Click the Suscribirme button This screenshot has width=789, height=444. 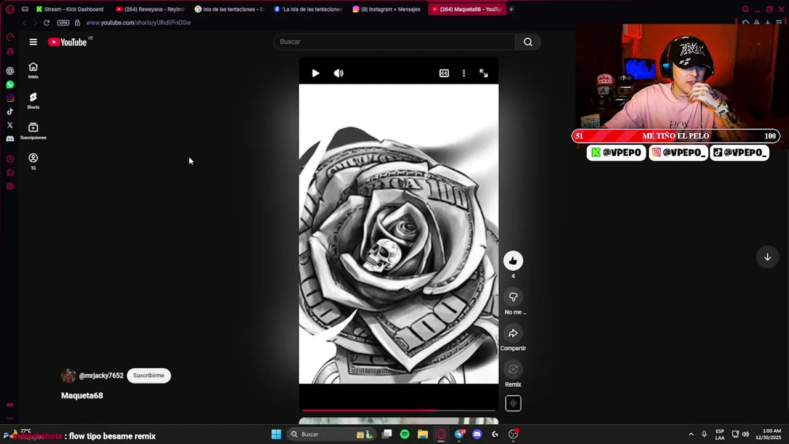point(149,376)
